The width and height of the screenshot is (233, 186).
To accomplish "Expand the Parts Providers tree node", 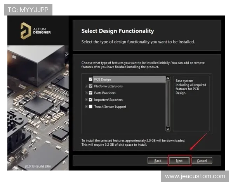I will tap(86, 93).
